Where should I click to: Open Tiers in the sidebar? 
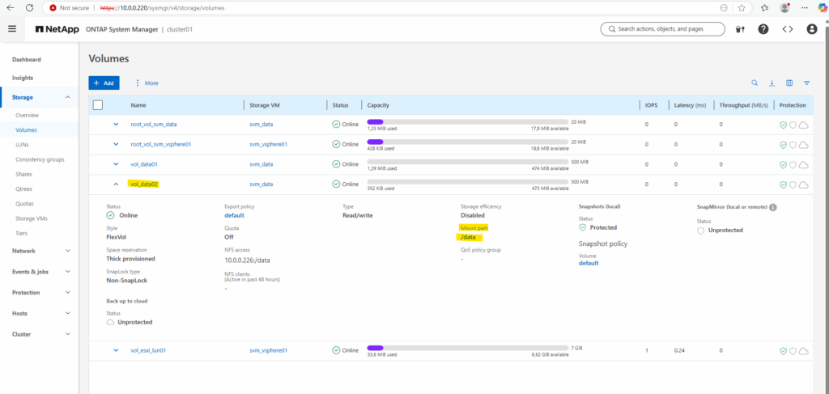(x=22, y=233)
